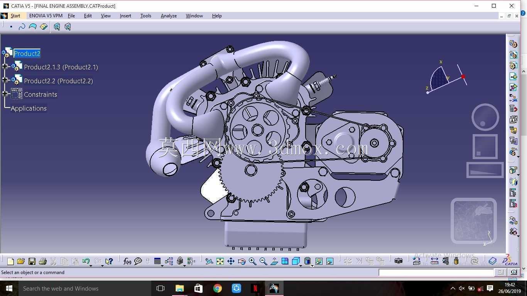Viewport: 527px width, 296px height.
Task: Print with the printer toolbar icon
Action: (x=43, y=261)
